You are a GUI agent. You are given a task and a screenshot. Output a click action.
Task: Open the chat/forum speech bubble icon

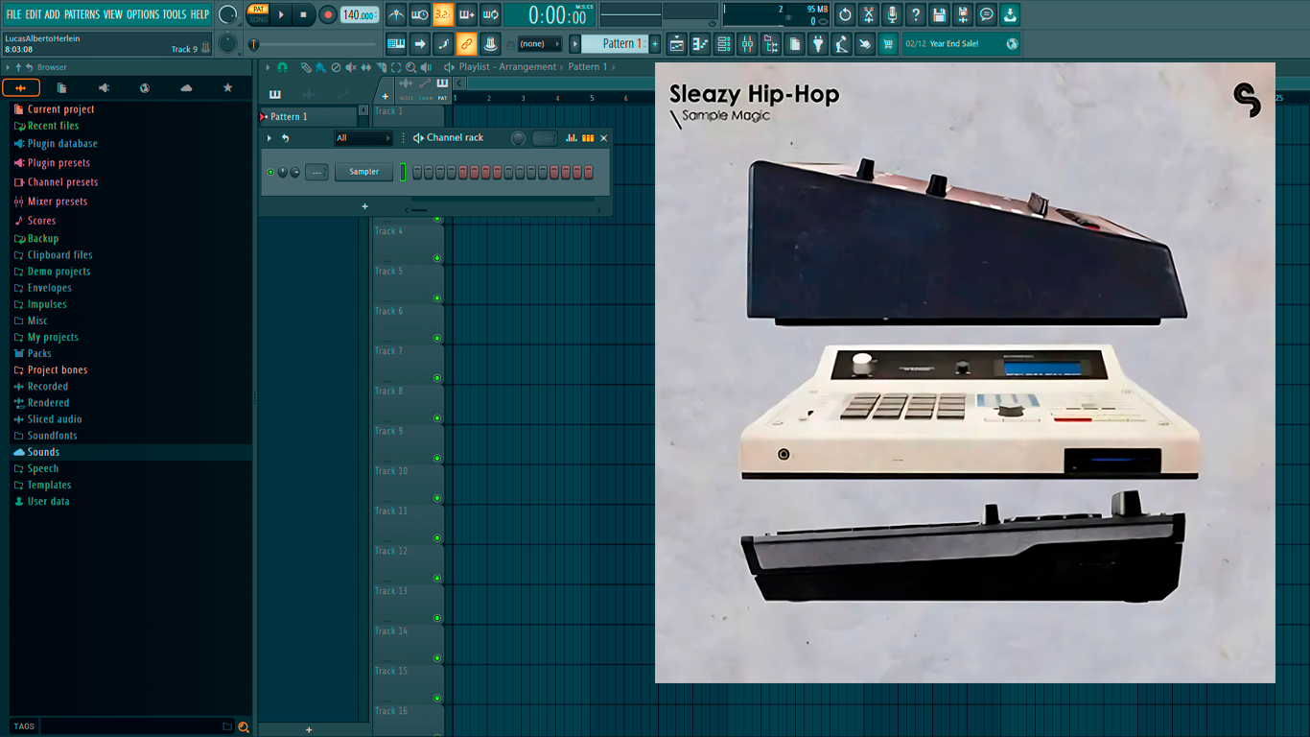tap(986, 14)
